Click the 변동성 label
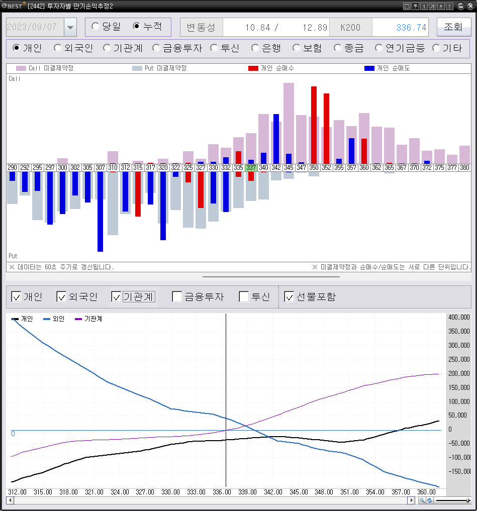This screenshot has width=477, height=511. pos(201,27)
